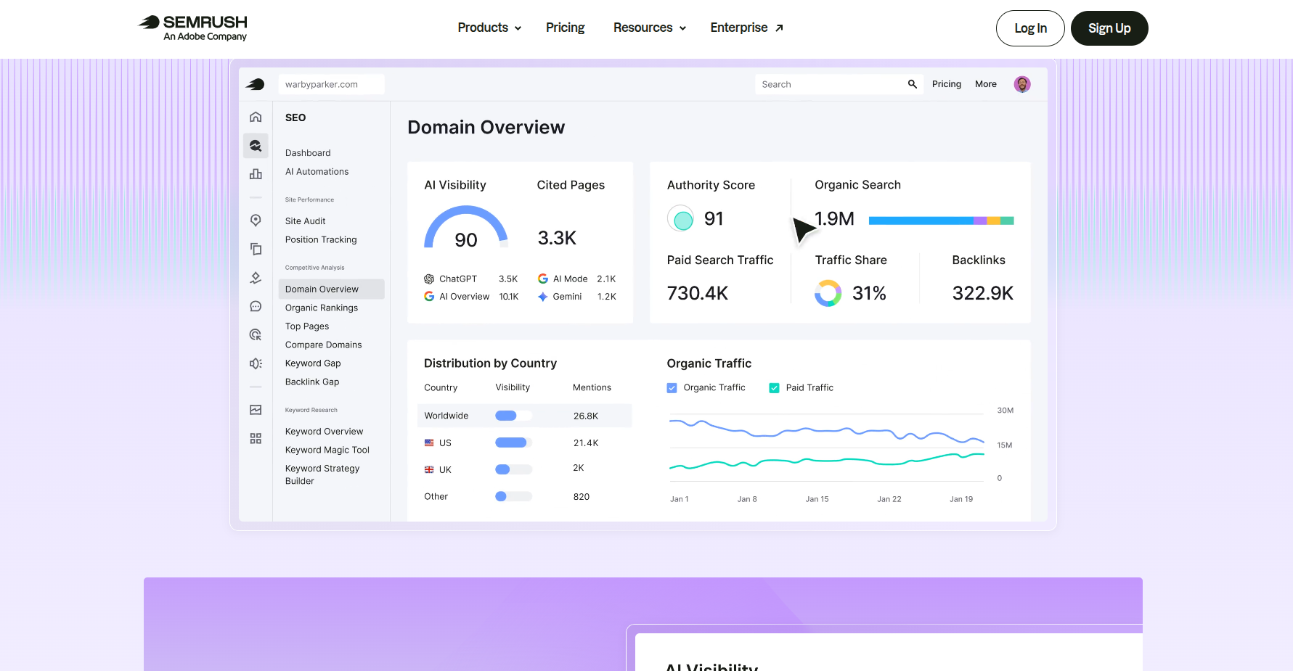Expand the Products dropdown menu
Viewport: 1293px width, 671px height.
tap(489, 28)
